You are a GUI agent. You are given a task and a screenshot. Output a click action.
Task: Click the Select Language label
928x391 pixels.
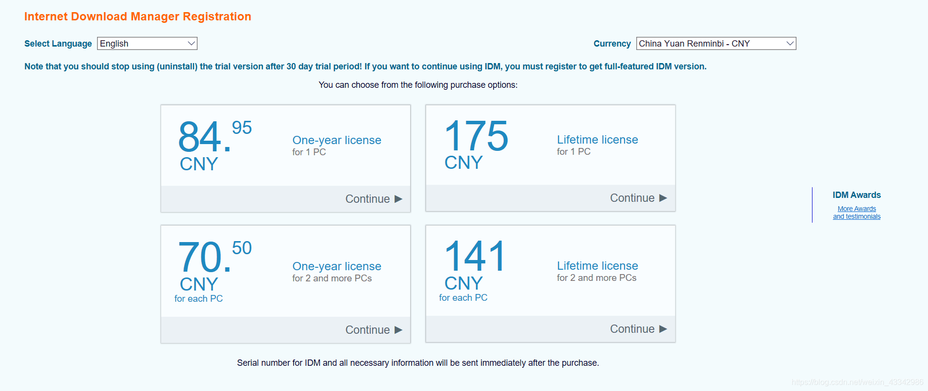click(x=58, y=44)
